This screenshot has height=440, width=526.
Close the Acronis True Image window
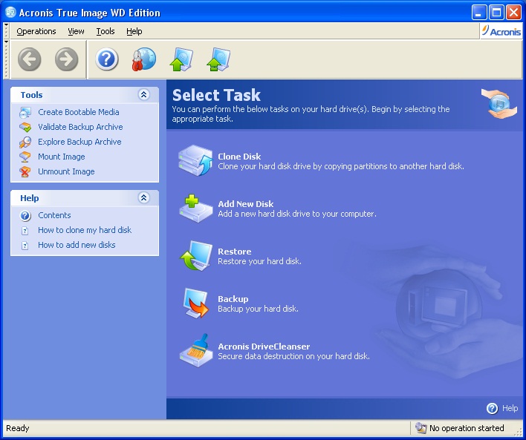point(513,13)
